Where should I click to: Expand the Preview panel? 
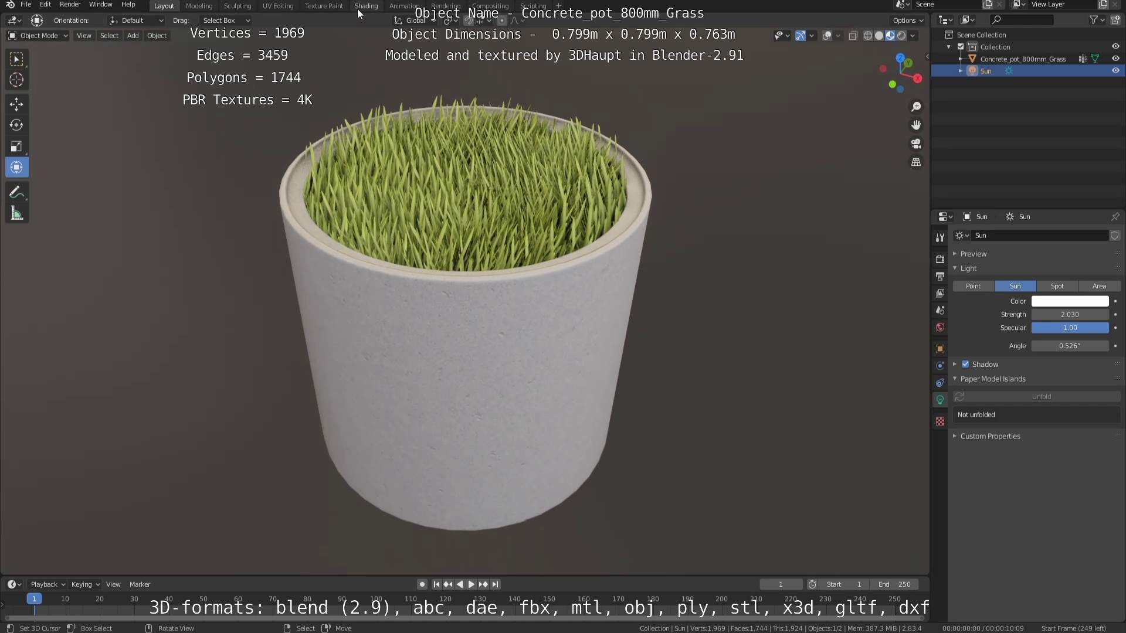974,254
